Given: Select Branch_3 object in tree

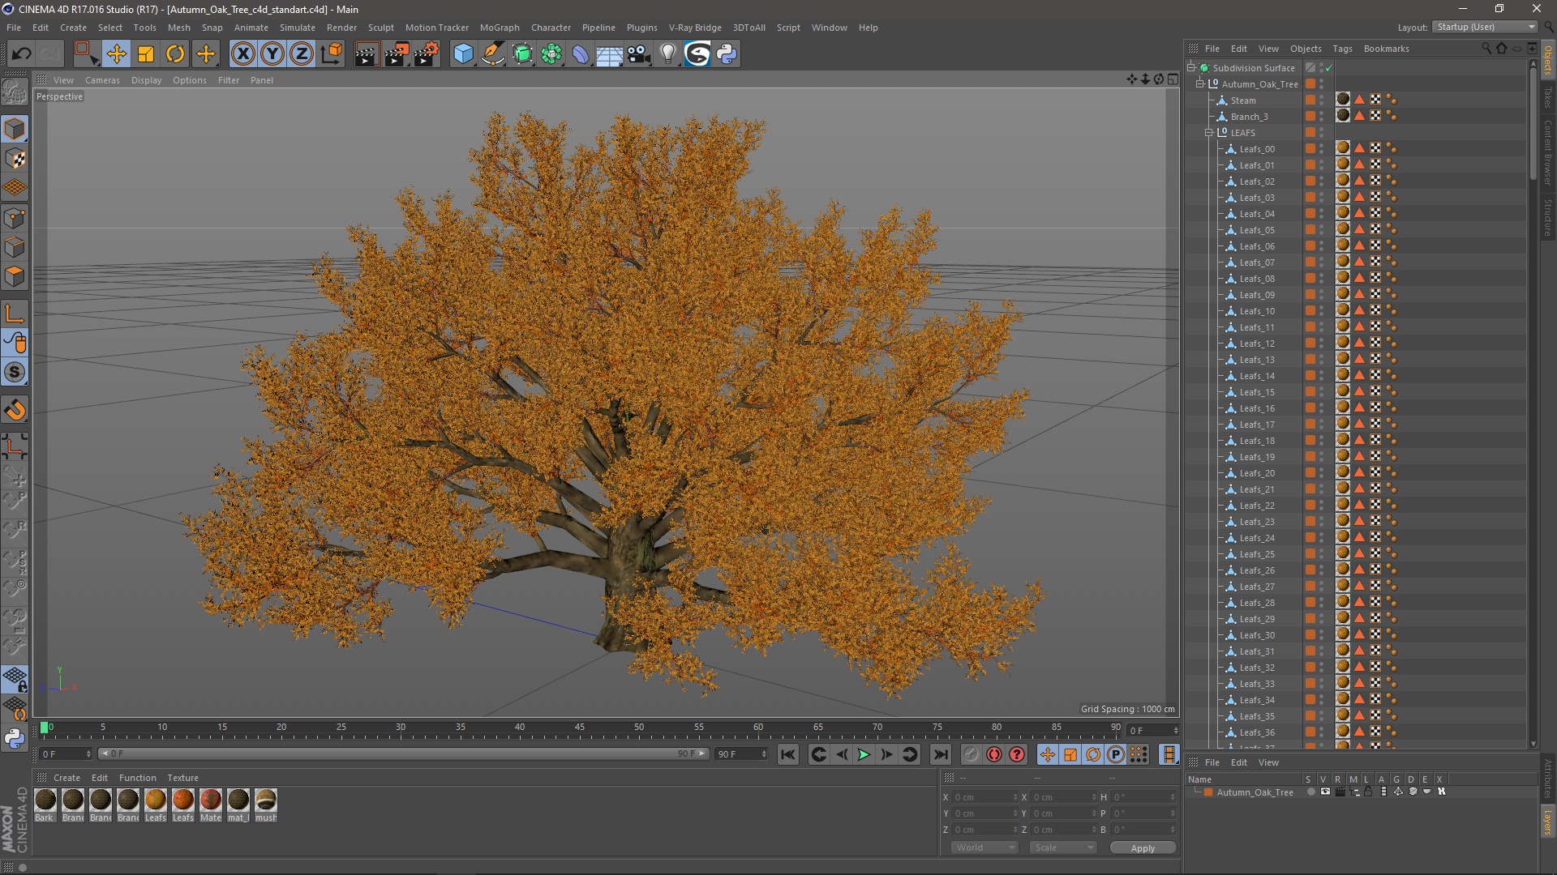Looking at the screenshot, I should click(x=1249, y=117).
